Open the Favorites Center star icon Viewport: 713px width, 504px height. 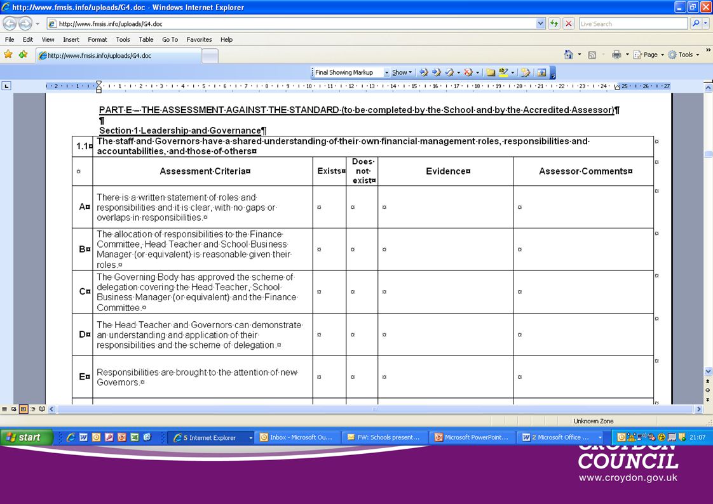pyautogui.click(x=8, y=55)
